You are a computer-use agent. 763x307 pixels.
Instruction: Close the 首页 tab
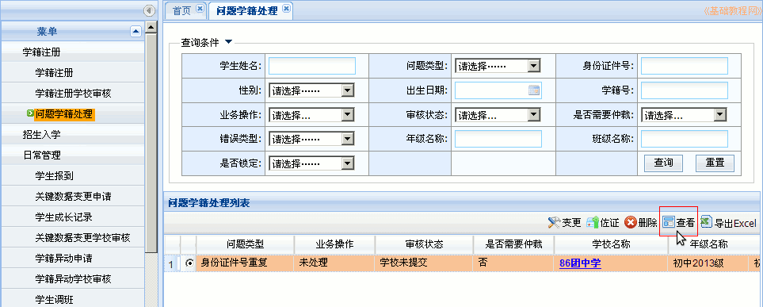click(200, 9)
